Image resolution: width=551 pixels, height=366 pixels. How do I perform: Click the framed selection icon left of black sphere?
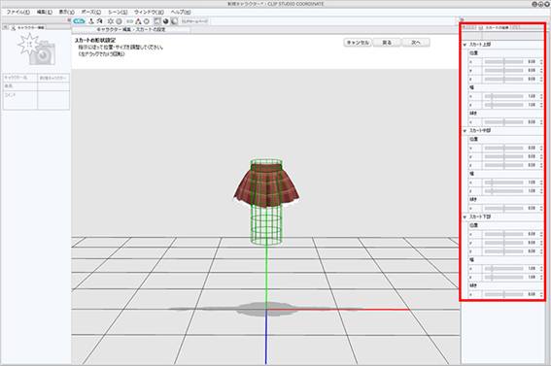pos(157,21)
